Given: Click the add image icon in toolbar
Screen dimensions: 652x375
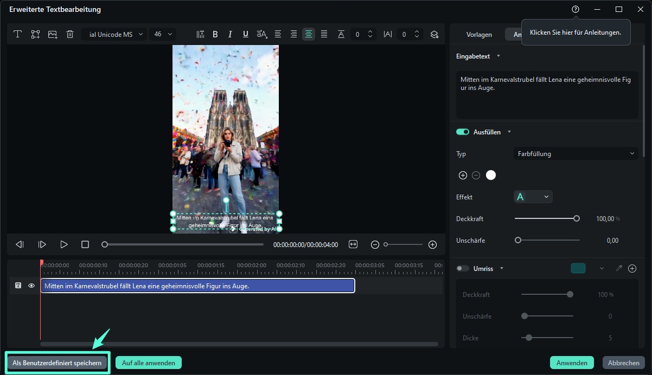Looking at the screenshot, I should pyautogui.click(x=53, y=34).
